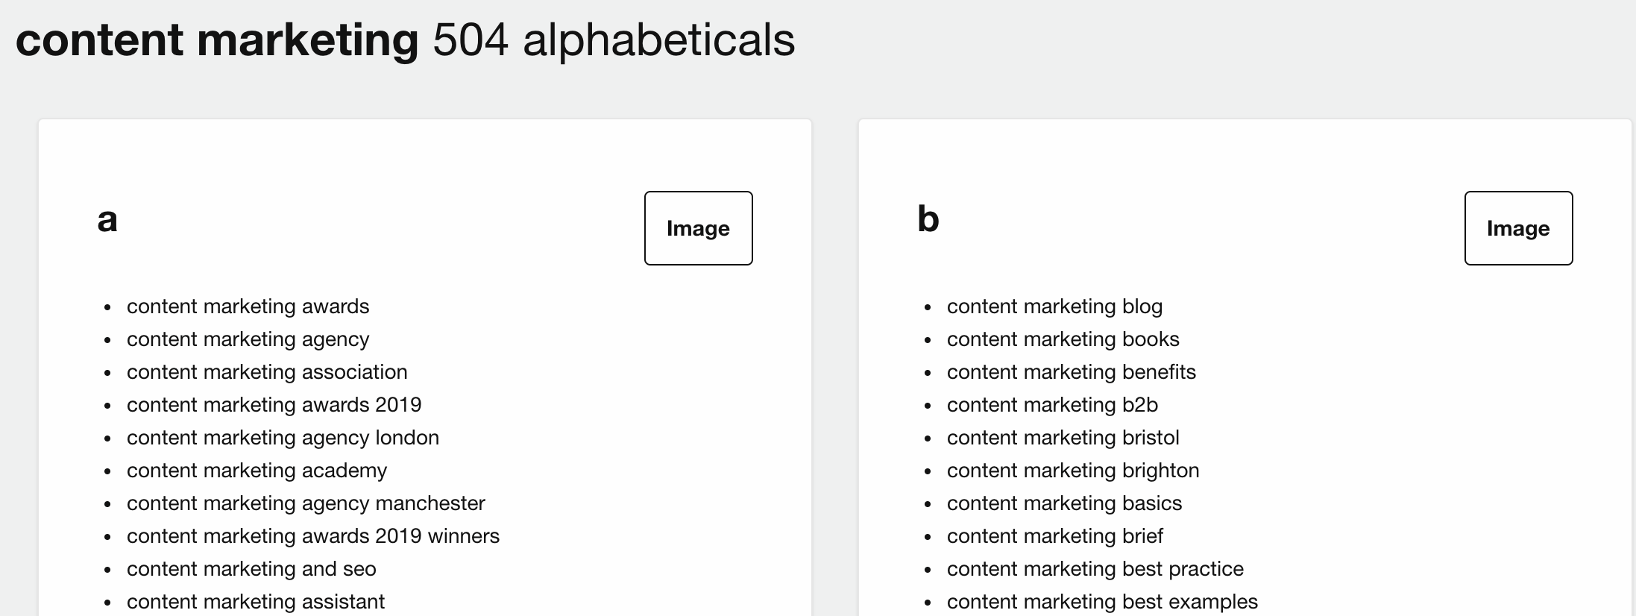
Task: Click 'content marketing association' entry
Action: pos(267,372)
